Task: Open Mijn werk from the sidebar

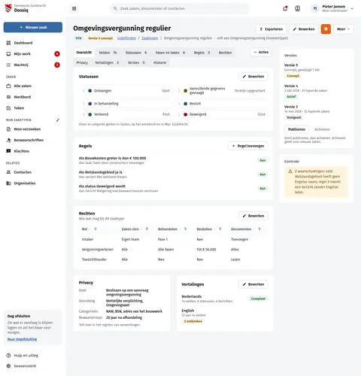Action: tap(33, 54)
